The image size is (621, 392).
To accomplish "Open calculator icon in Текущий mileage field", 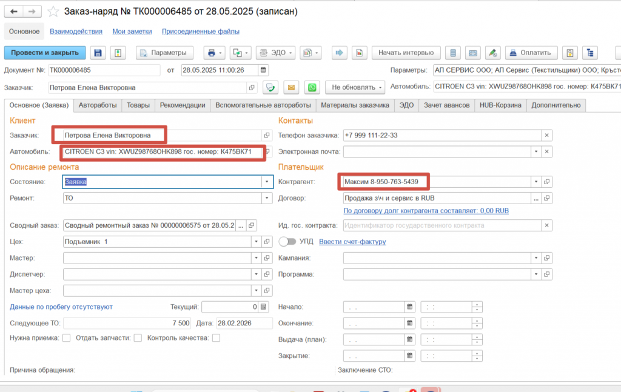I will tap(263, 307).
